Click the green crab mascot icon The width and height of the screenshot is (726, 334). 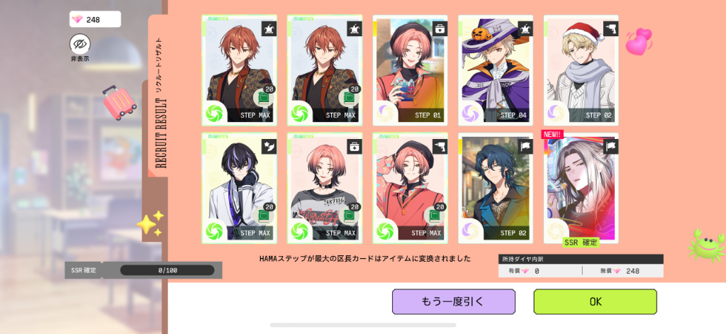pyautogui.click(x=706, y=245)
